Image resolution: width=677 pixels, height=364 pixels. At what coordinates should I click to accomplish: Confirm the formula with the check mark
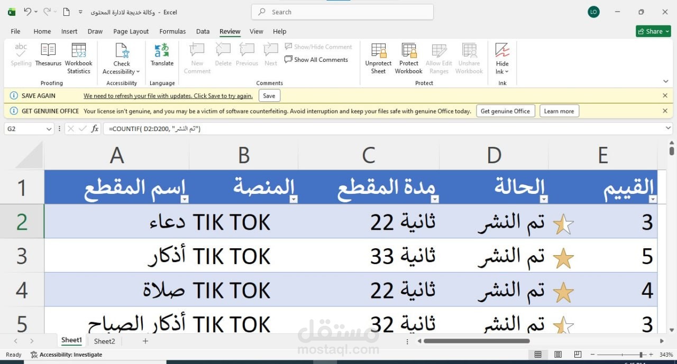pos(83,128)
